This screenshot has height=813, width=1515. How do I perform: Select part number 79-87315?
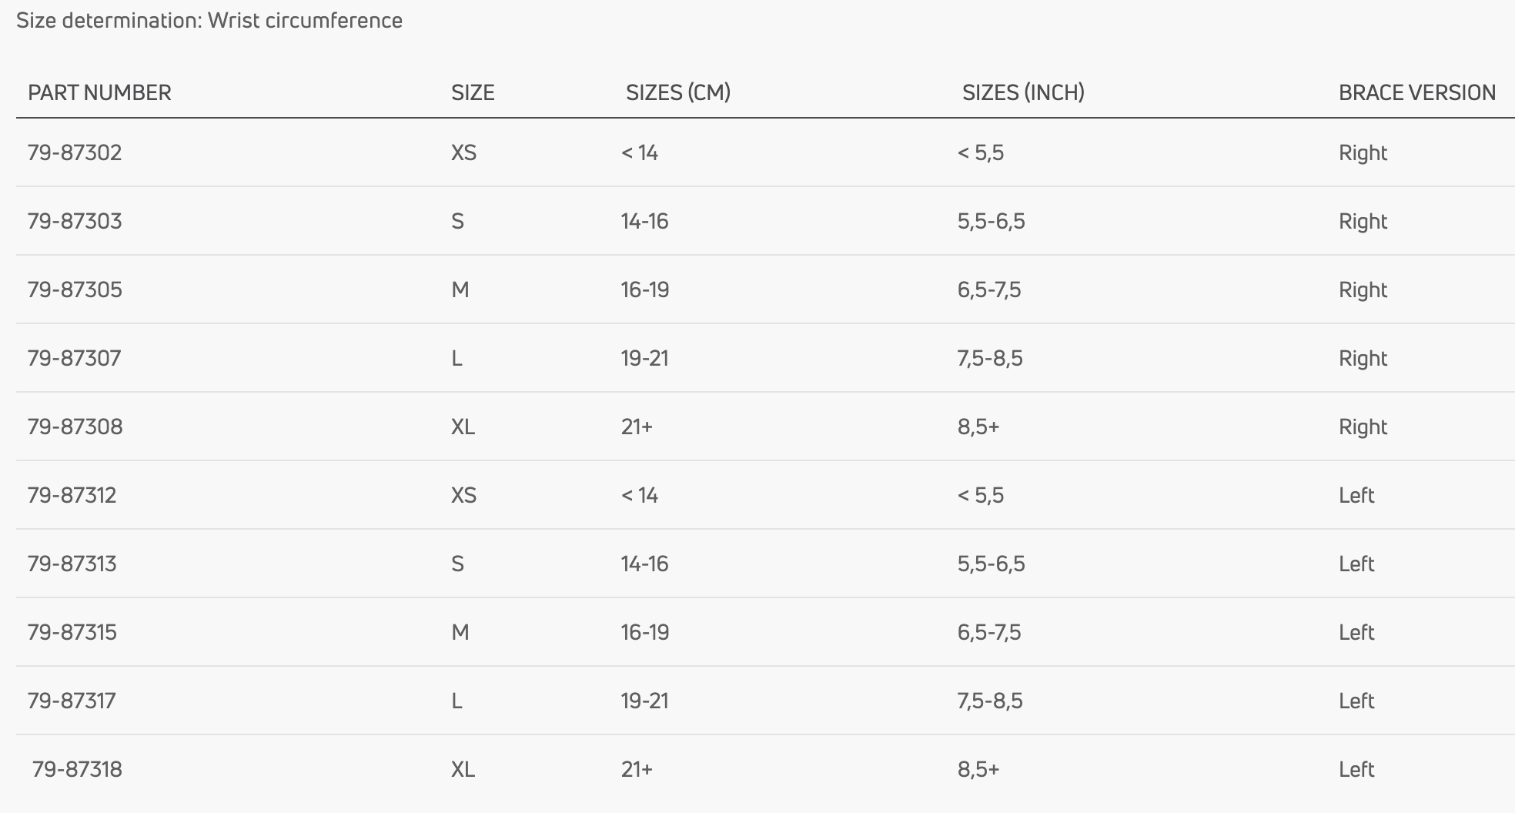pos(72,632)
